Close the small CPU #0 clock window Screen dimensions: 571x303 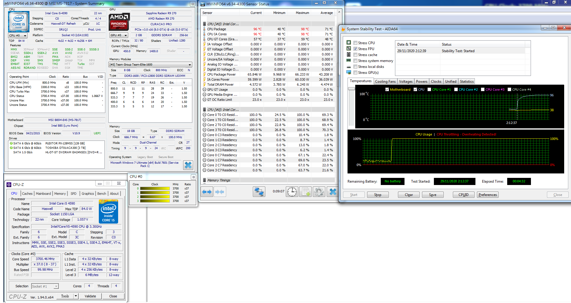193,177
